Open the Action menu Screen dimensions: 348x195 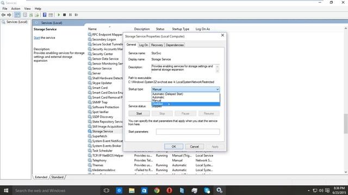16,9
